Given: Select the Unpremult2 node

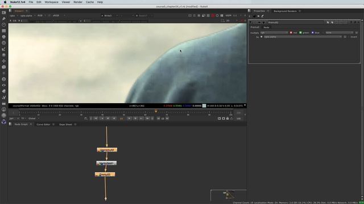Looking at the screenshot, I should point(107,150).
